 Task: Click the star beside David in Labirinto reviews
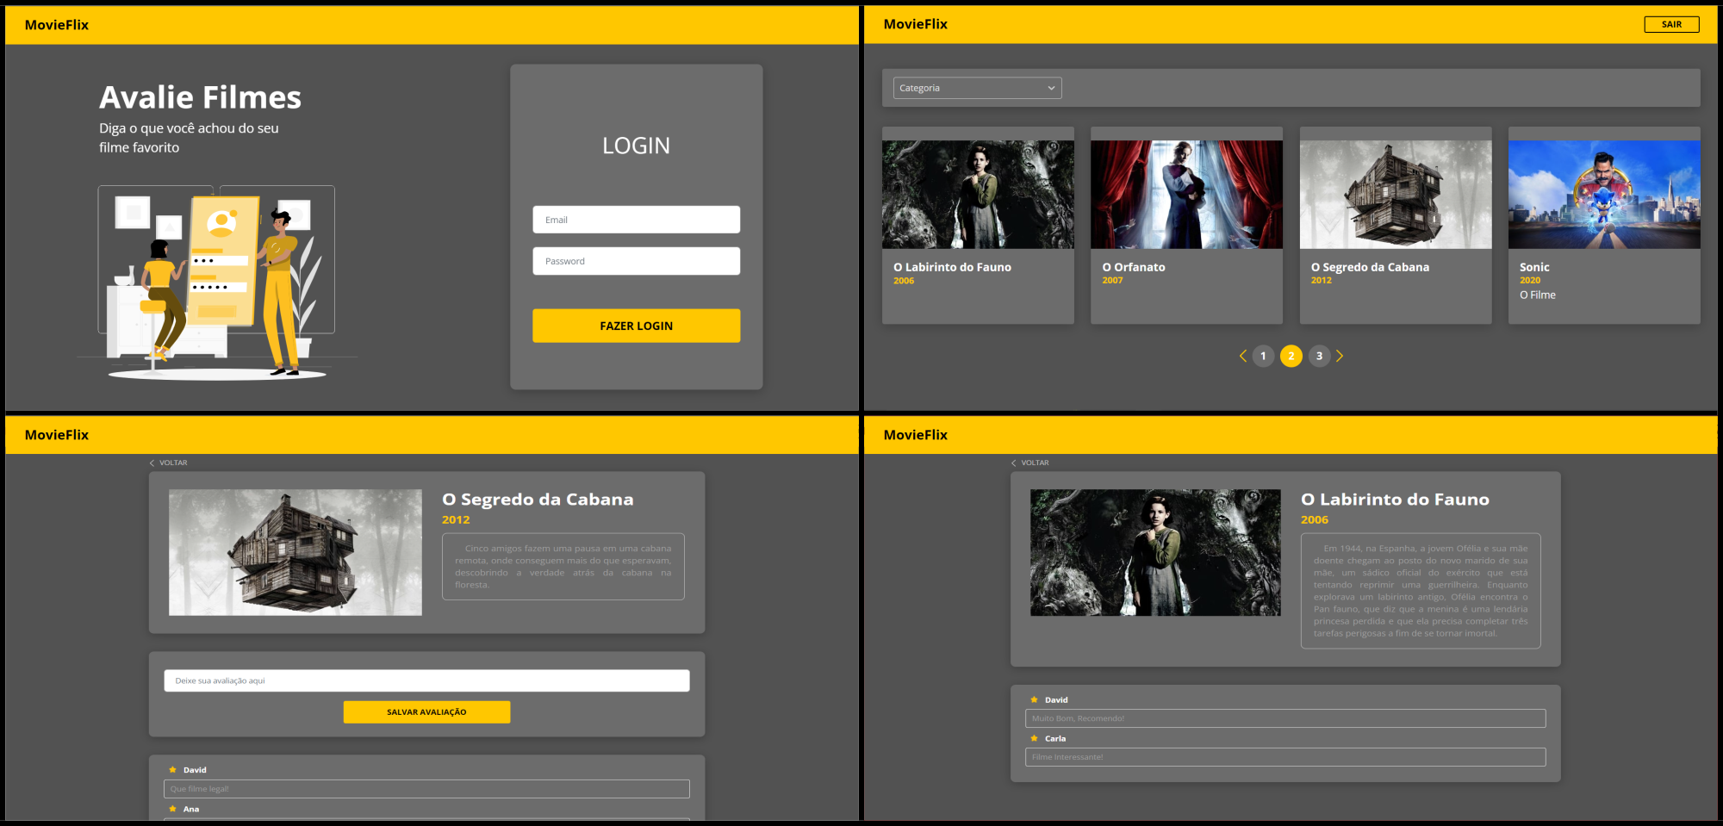coord(1034,699)
